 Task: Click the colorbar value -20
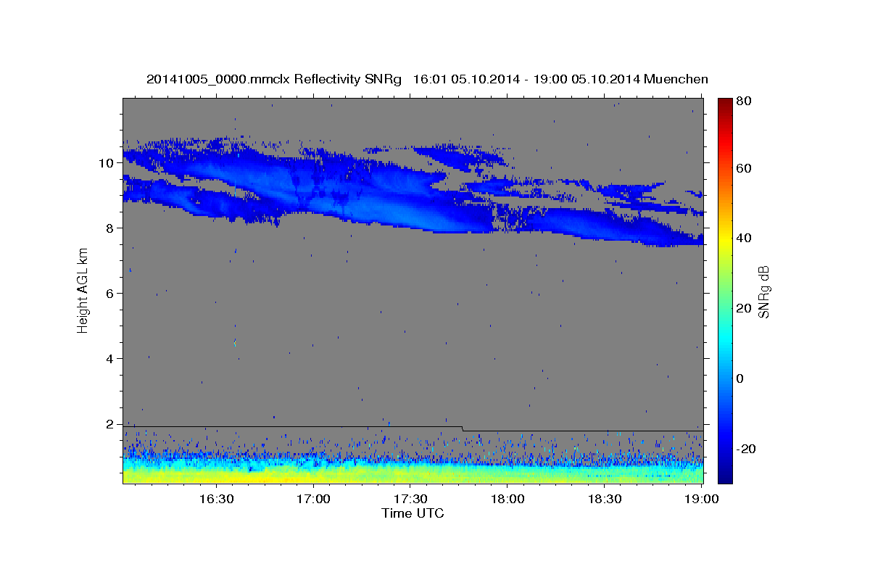(745, 449)
